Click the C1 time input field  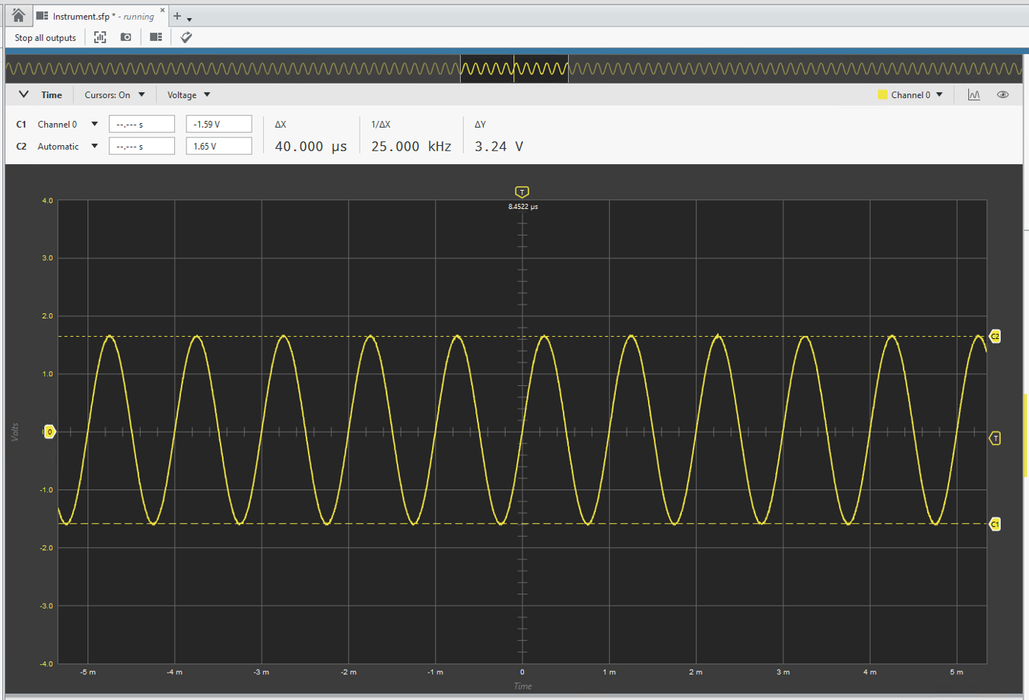141,125
